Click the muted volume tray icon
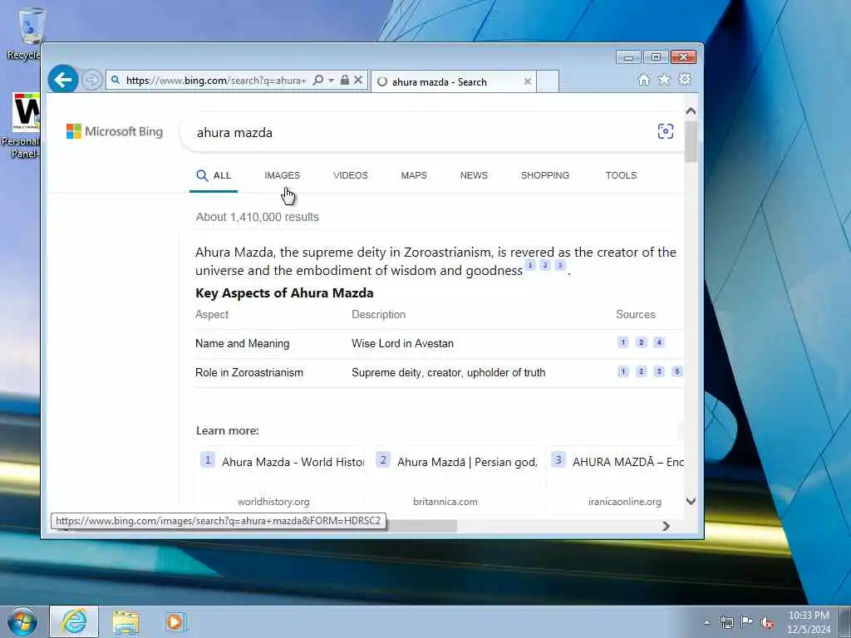 [767, 622]
